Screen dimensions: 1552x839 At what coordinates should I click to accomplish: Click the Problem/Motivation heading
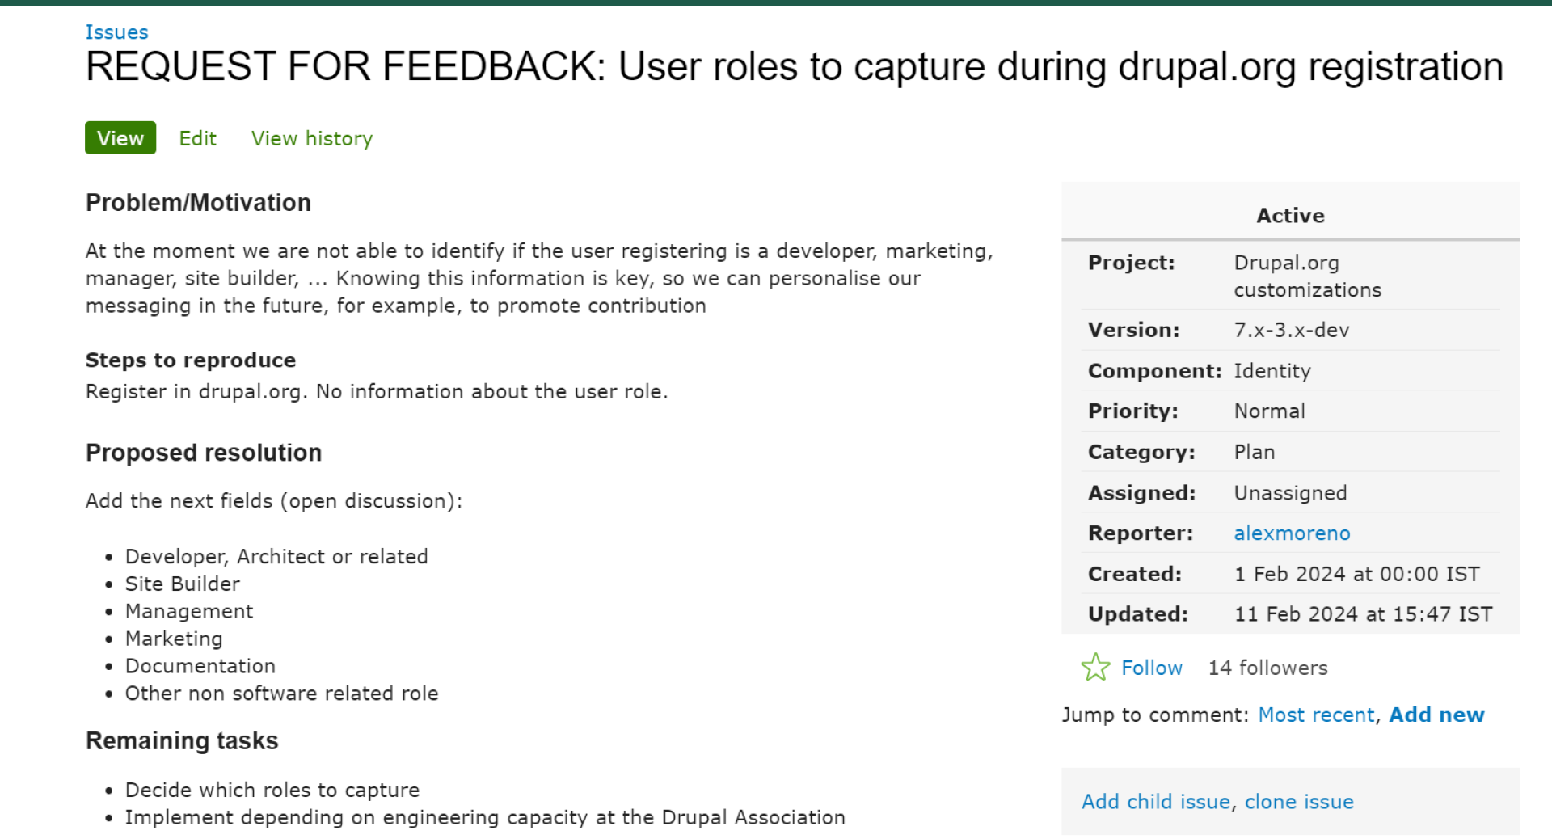click(x=198, y=202)
